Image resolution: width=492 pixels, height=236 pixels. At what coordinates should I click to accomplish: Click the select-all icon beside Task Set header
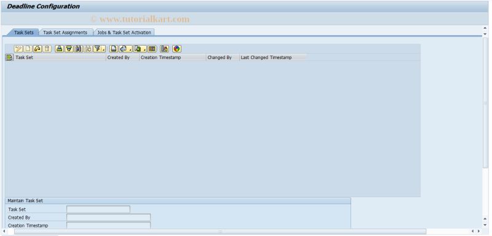coord(9,57)
